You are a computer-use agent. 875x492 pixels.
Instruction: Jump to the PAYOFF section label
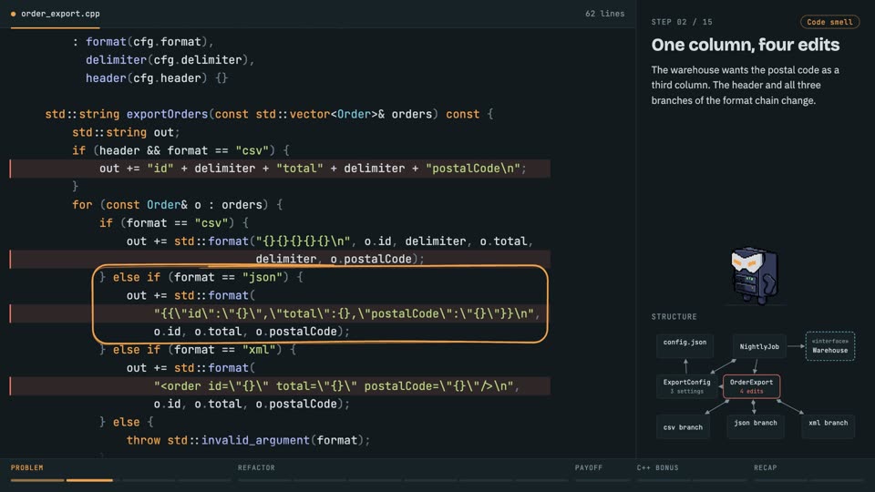[588, 467]
